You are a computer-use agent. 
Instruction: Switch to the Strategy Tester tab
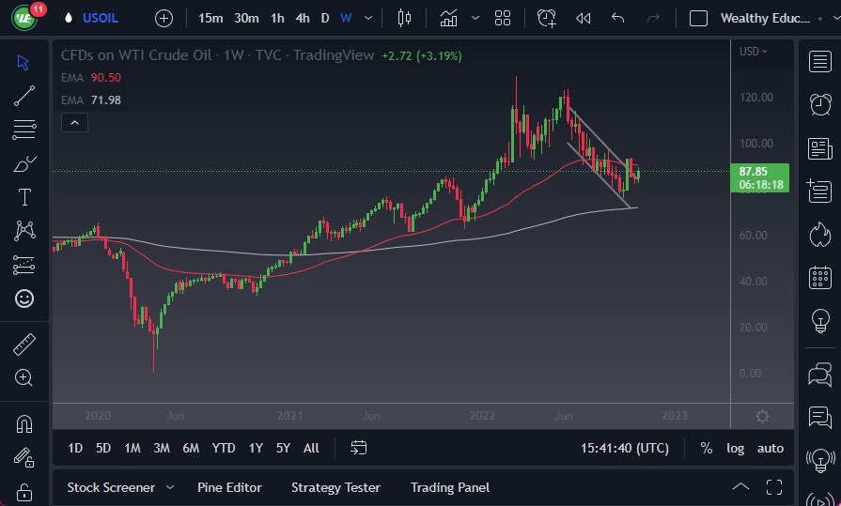[x=335, y=487]
